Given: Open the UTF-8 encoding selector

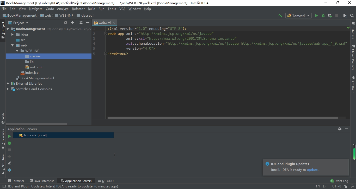Looking at the screenshot, I should click(336, 186).
